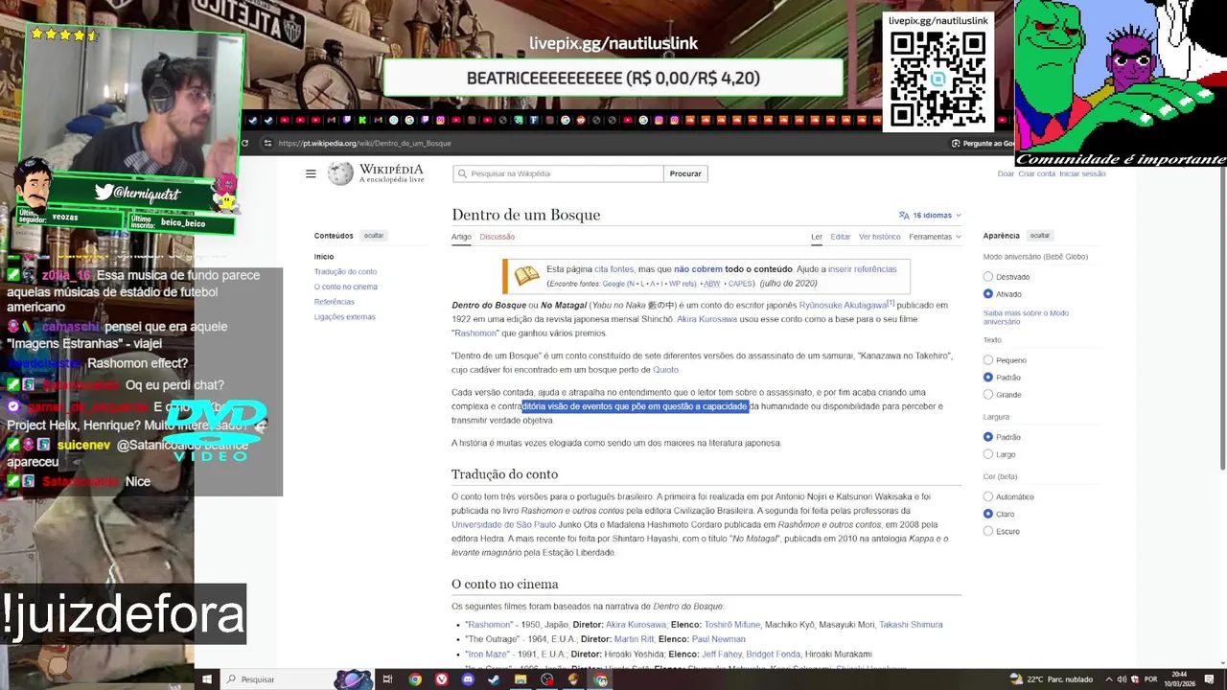Open Task View in the taskbar
The image size is (1227, 690).
(387, 679)
